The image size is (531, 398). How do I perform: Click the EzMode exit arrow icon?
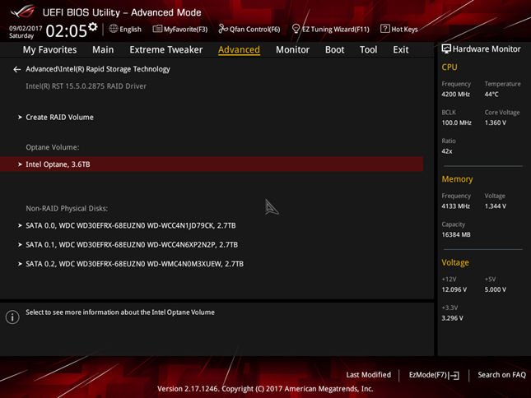point(454,375)
